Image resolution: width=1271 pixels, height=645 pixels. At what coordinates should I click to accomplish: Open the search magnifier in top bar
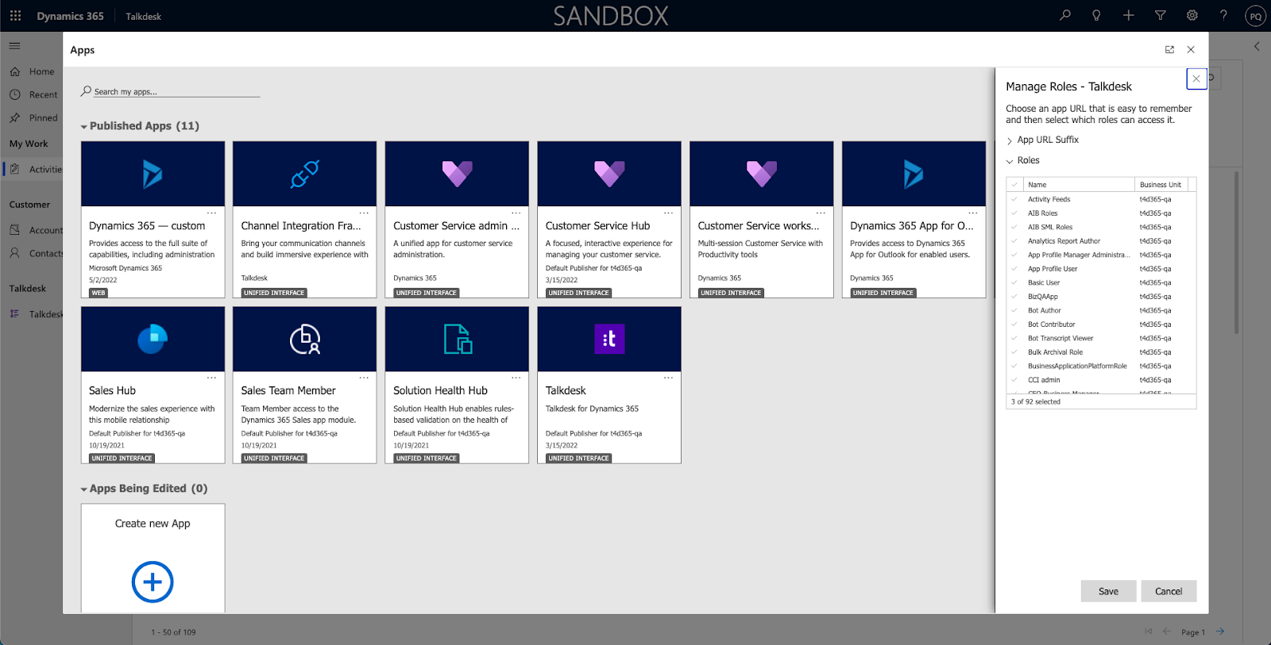(x=1065, y=15)
